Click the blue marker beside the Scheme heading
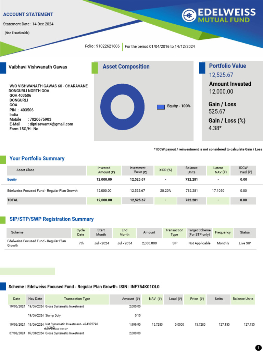 click(3, 287)
